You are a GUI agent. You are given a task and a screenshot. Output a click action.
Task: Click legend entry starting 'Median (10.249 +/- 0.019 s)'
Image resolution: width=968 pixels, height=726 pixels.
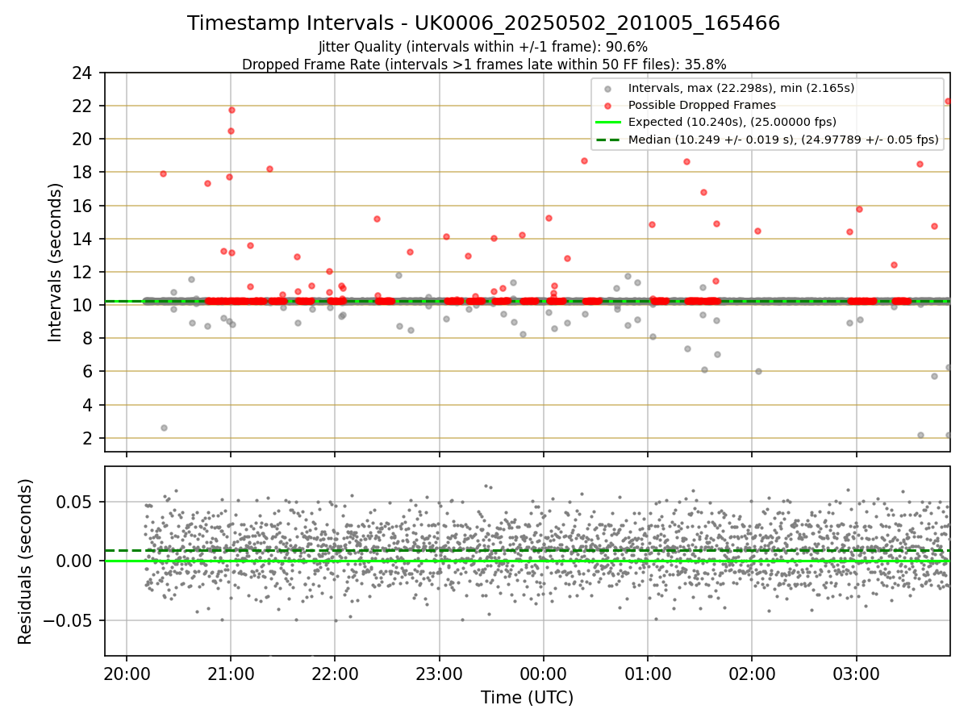click(x=783, y=140)
